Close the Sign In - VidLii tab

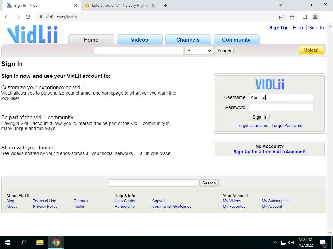tap(75, 6)
